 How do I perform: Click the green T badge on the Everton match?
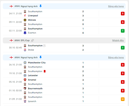coord(123,31)
